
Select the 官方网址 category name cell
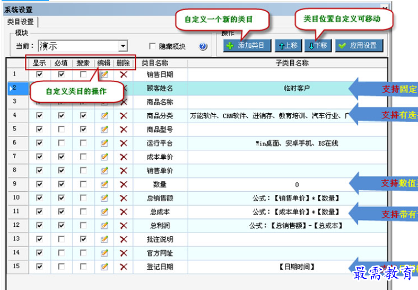tap(161, 253)
